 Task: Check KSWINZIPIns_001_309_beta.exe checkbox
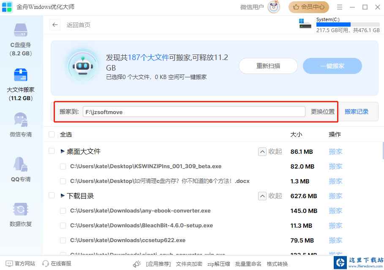point(63,166)
